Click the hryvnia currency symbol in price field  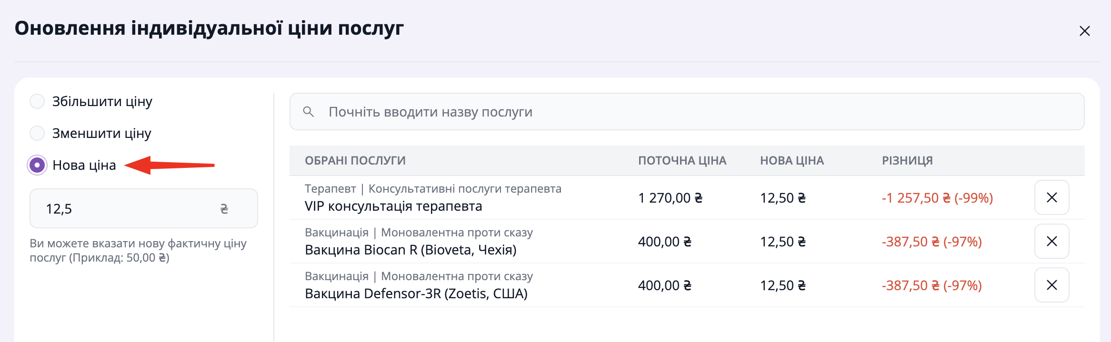click(x=224, y=209)
